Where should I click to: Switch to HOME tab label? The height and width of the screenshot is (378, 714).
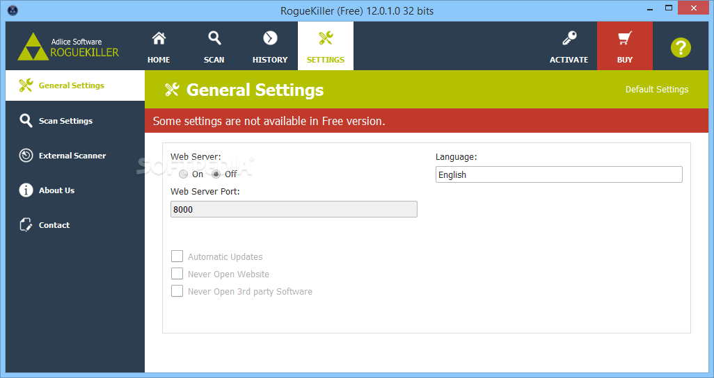[159, 60]
